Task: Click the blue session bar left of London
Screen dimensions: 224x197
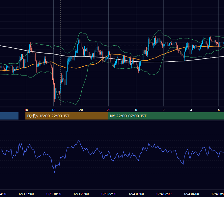Action: 9,116
